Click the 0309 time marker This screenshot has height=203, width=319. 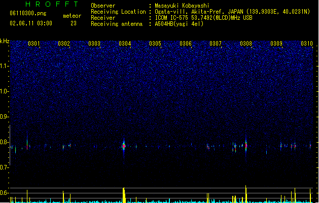(x=276, y=44)
